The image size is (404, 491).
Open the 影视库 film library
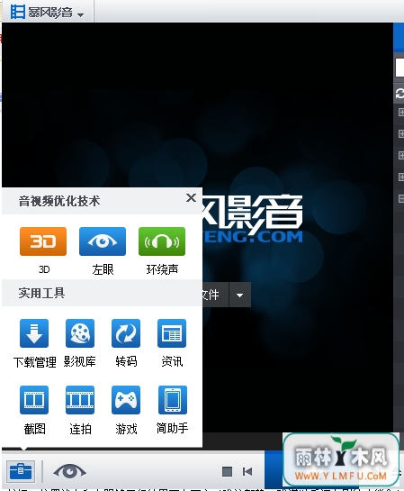pyautogui.click(x=80, y=333)
